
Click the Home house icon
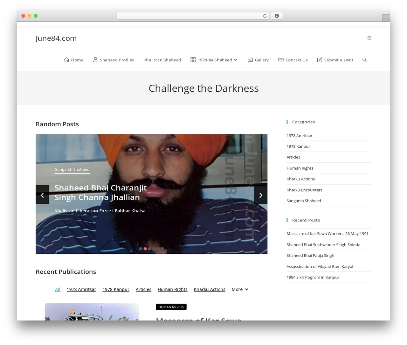click(x=66, y=60)
